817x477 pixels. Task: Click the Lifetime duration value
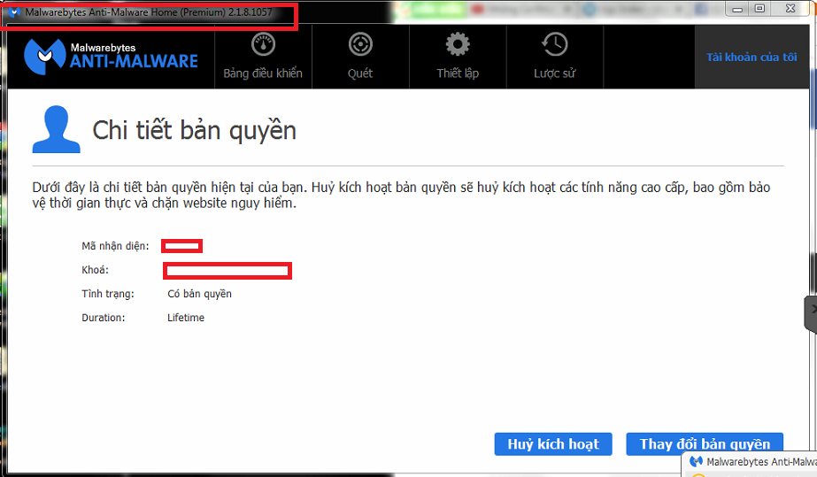186,318
